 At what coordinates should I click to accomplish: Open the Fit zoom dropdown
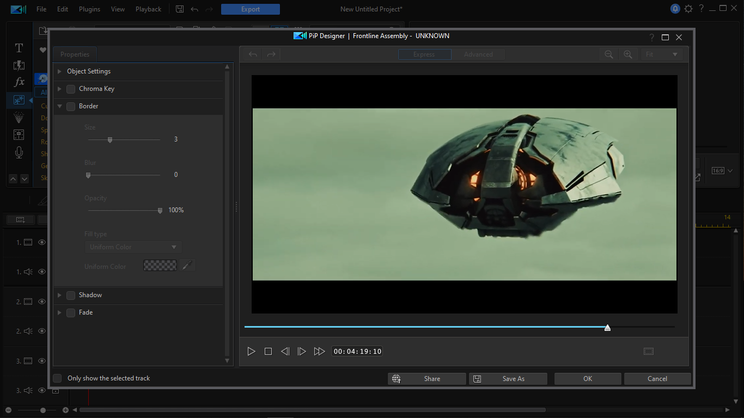(x=661, y=54)
